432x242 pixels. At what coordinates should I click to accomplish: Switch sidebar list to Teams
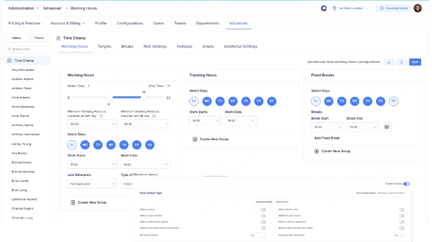(x=39, y=38)
